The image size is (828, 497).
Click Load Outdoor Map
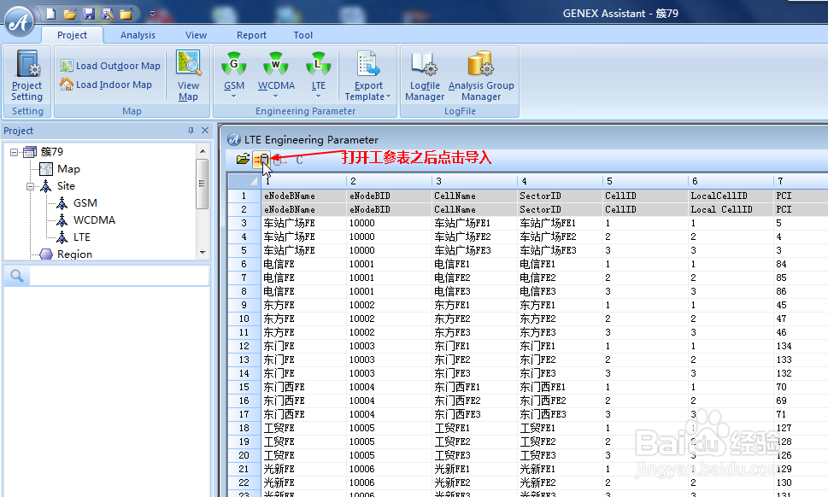(x=110, y=66)
